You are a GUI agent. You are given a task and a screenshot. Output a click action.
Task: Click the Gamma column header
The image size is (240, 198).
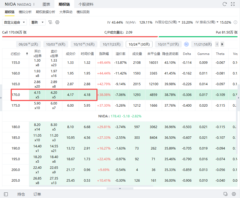[203, 54]
